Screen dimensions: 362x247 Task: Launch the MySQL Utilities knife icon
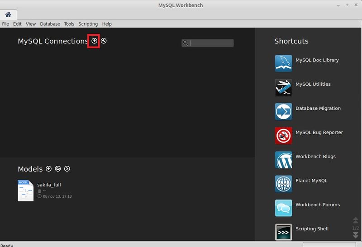(x=284, y=87)
